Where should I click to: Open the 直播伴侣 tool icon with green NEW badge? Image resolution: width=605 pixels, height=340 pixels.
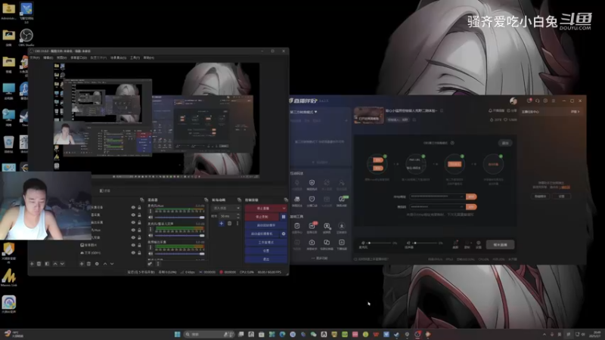coord(342,199)
